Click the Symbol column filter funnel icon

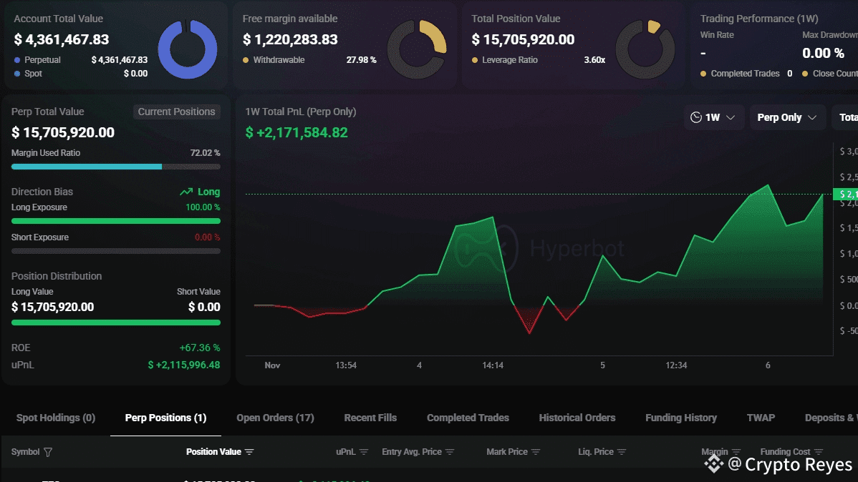pyautogui.click(x=48, y=452)
